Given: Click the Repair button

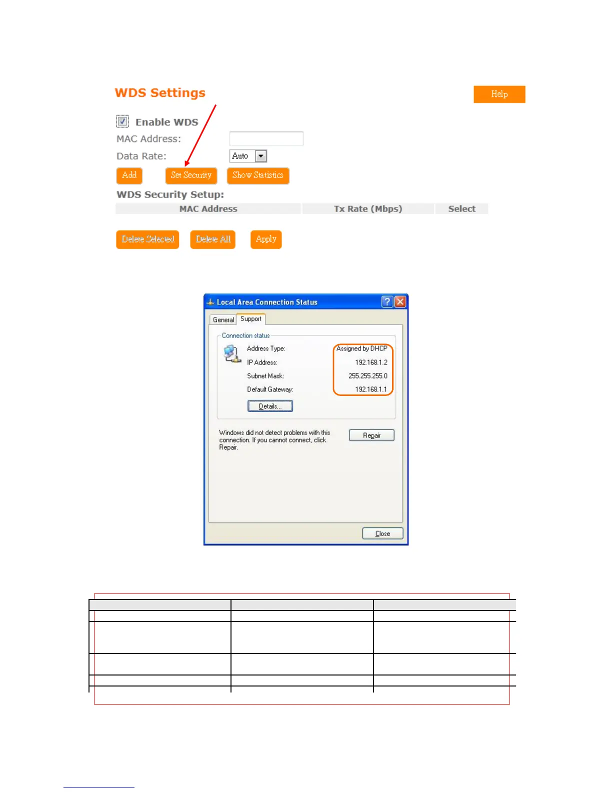Looking at the screenshot, I should (x=371, y=435).
